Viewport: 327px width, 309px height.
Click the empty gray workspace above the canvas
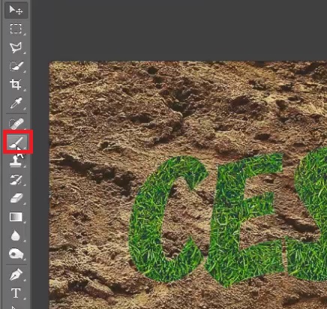(178, 30)
